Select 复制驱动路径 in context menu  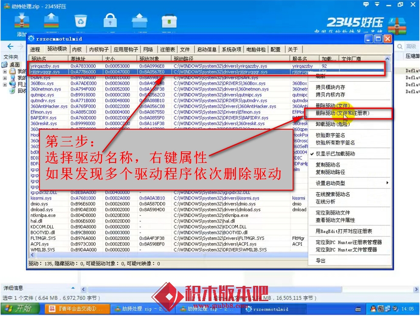330,172
